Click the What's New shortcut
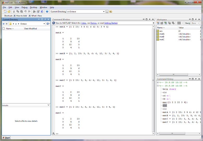Image resolution: width=203 pixels, height=141 pixels. 35,16
